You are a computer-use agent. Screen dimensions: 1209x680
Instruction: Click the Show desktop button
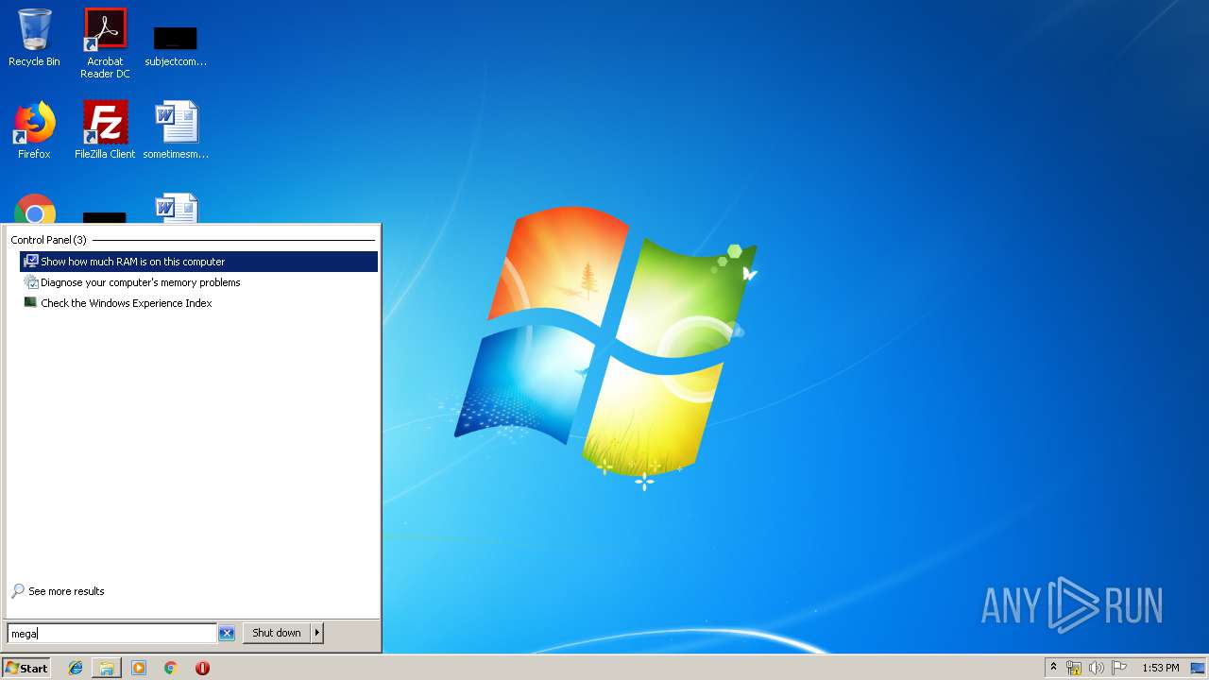point(1198,668)
